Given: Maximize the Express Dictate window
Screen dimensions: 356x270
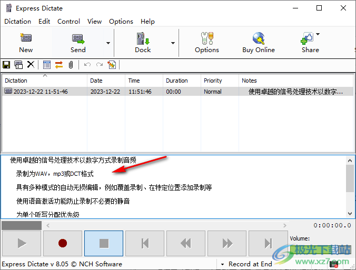Looking at the screenshot, I should [319, 8].
